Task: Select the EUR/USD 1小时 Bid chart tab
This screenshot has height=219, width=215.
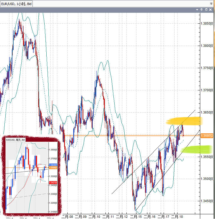Action: (16, 4)
